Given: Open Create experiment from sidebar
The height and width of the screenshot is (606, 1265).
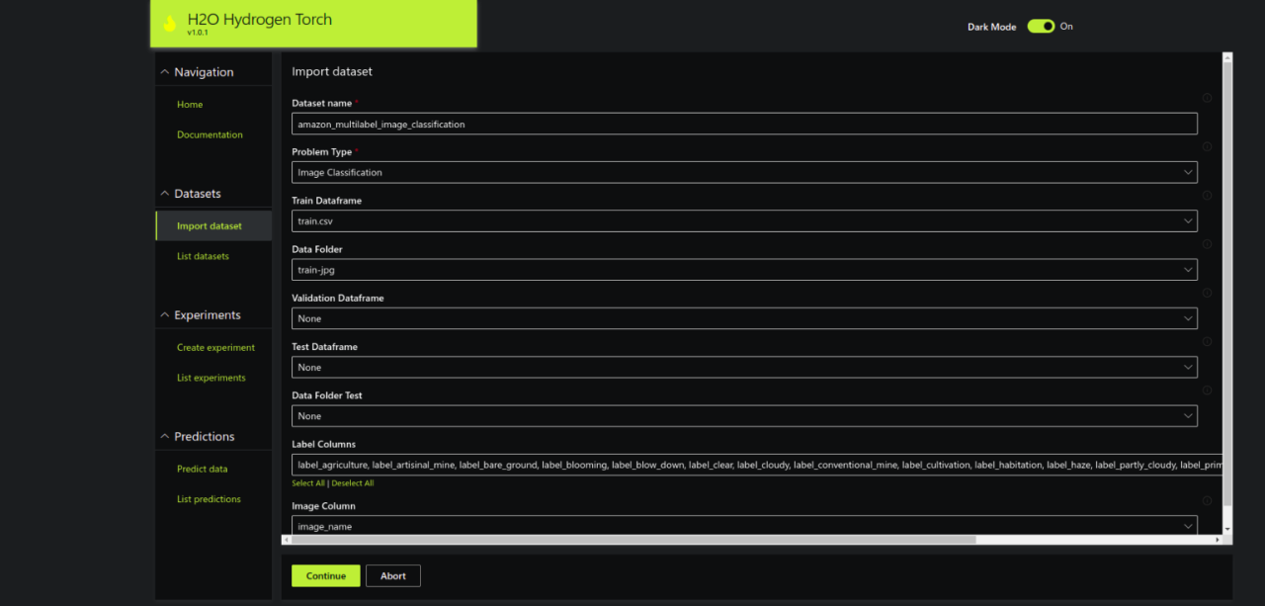Looking at the screenshot, I should point(215,348).
